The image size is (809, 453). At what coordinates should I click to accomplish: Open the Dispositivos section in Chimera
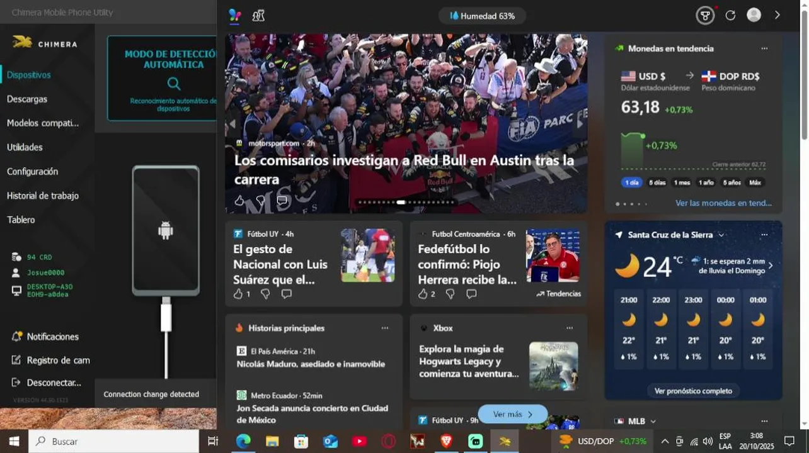[x=29, y=75]
